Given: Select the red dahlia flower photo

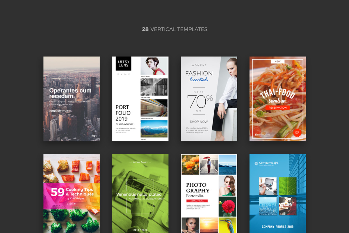Looking at the screenshot, I should point(227,206).
